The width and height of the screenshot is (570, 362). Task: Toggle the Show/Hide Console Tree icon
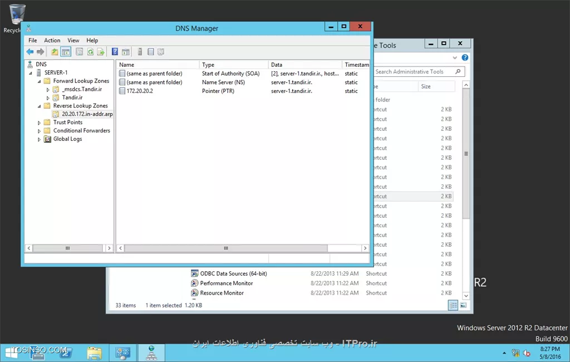66,52
